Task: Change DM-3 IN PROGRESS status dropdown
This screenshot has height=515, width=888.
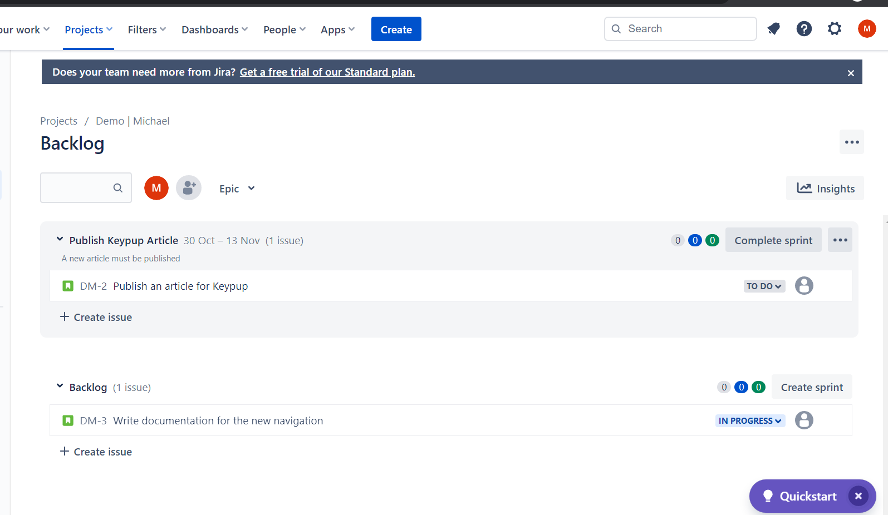Action: pyautogui.click(x=749, y=421)
